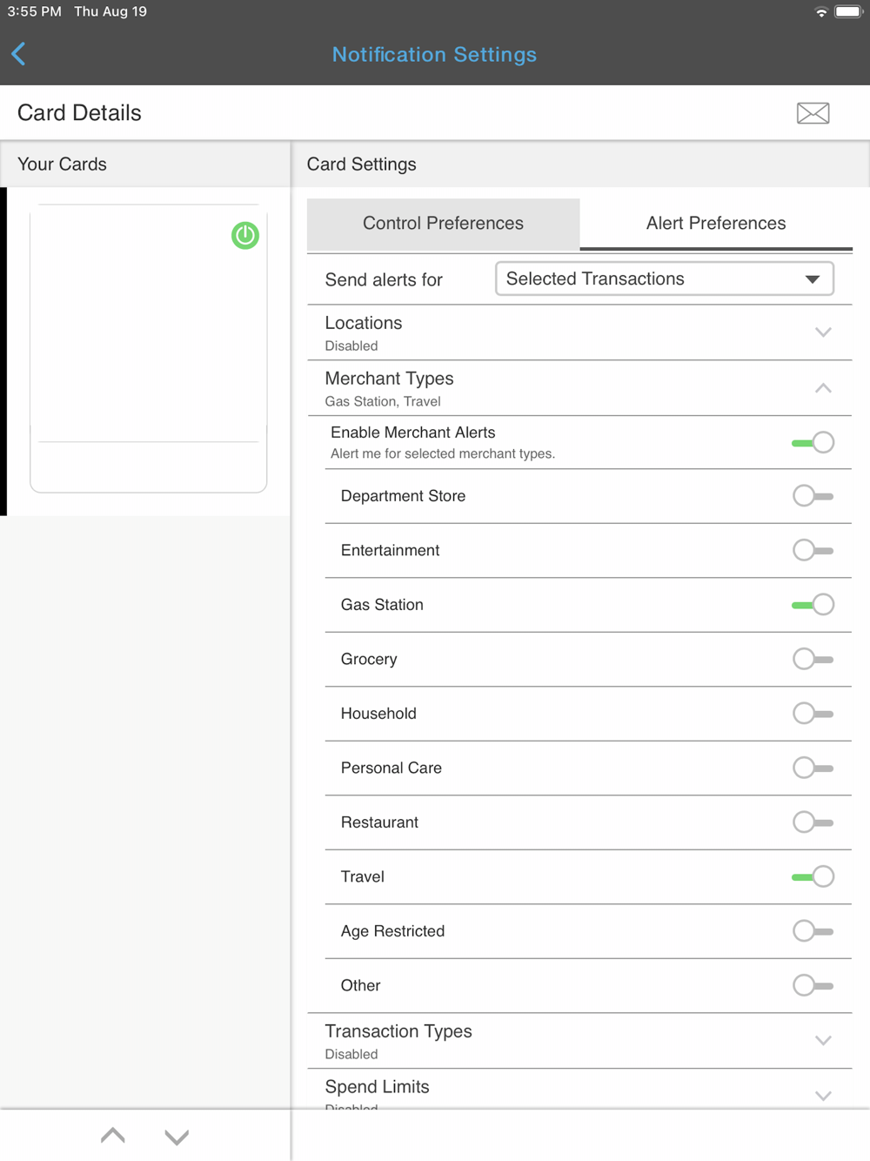870x1161 pixels.
Task: Click the battery status icon
Action: tap(847, 12)
